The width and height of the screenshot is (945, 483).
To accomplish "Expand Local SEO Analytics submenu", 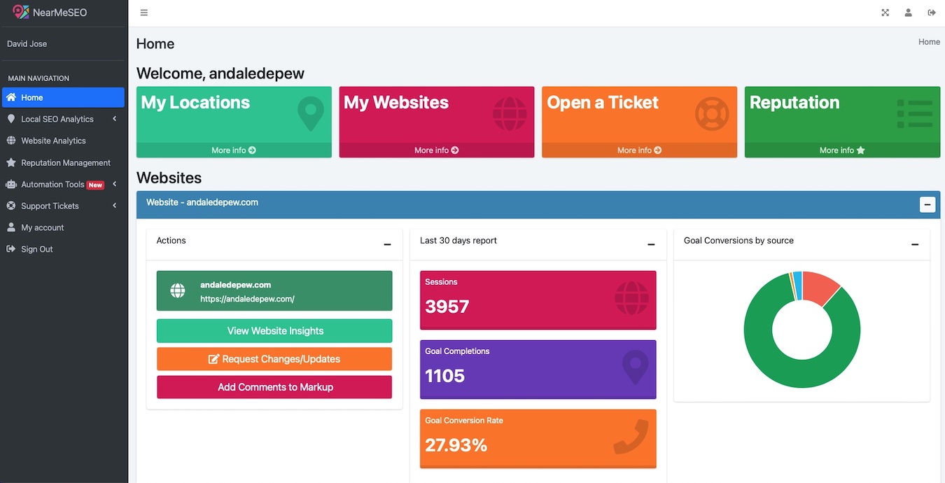I will [114, 119].
